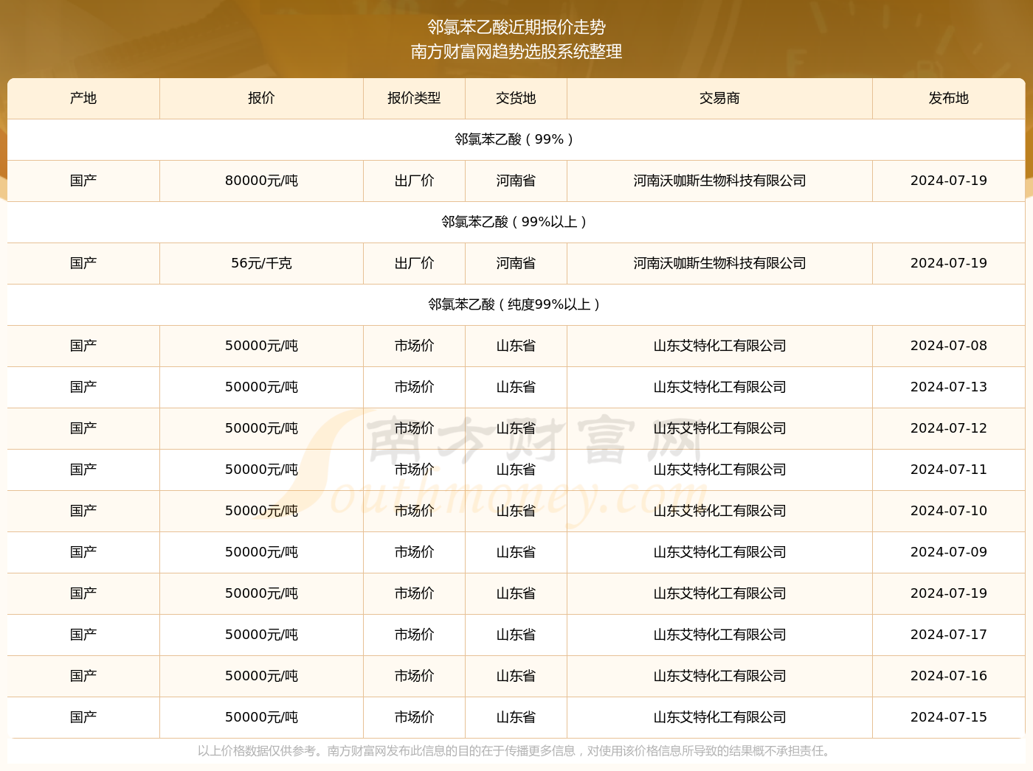
Task: Click the section row 邻氯苯乙酸（99%）
Action: (516, 139)
